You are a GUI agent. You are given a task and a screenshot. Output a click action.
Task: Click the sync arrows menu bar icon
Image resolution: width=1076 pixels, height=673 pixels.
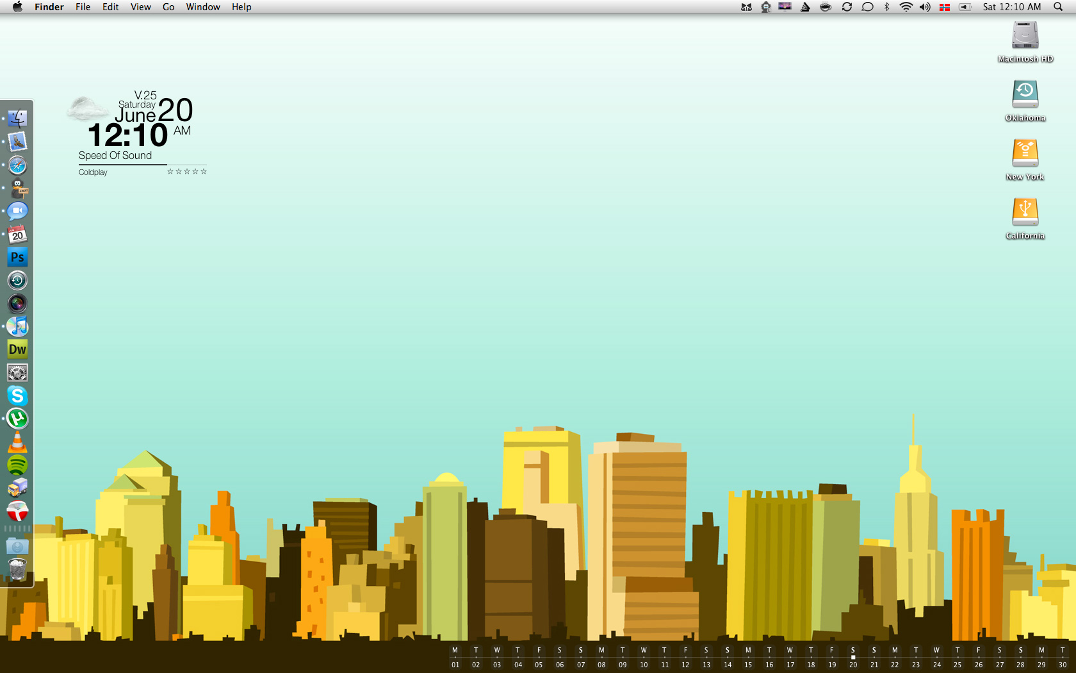click(x=847, y=7)
